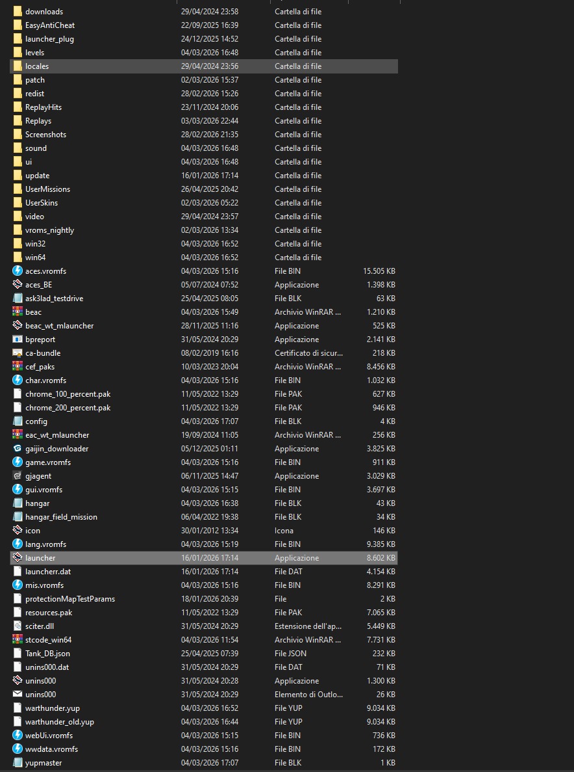This screenshot has width=574, height=772.
Task: Select the aces_BE application icon
Action: pos(18,284)
